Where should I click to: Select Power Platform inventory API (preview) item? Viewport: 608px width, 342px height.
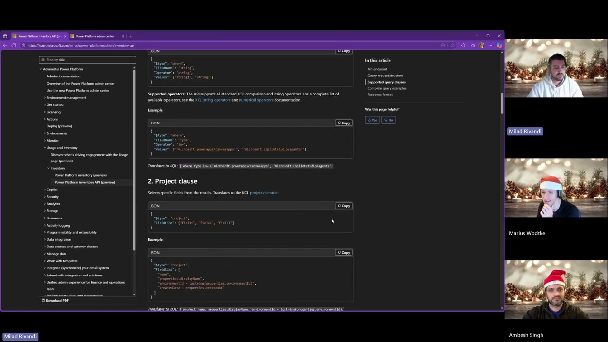pos(85,182)
